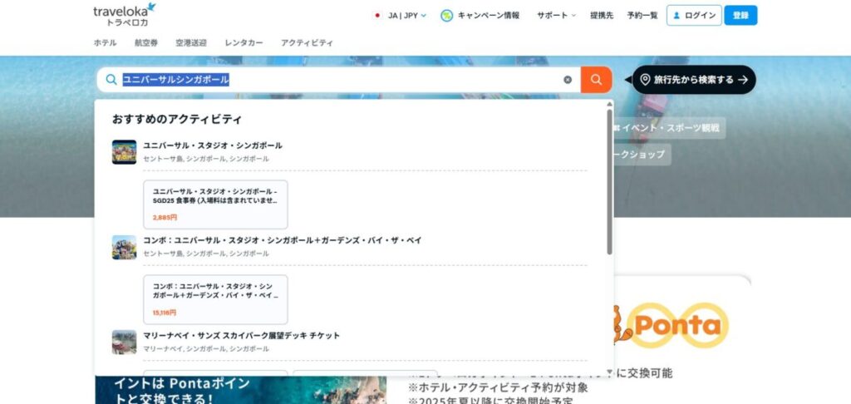Click the arrow icon on 旅行先から検索する
This screenshot has width=851, height=404.
click(742, 80)
